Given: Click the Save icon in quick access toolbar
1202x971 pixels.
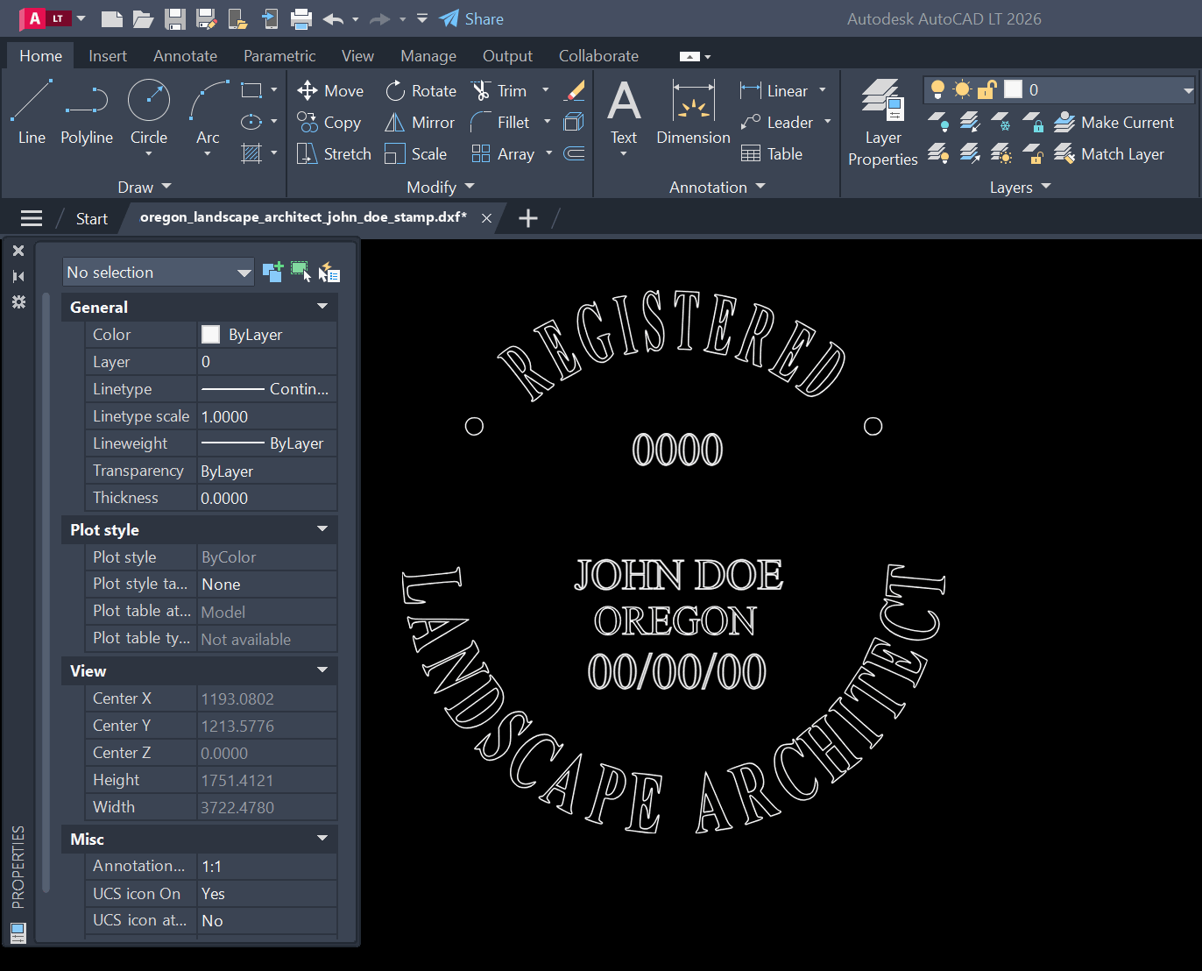Looking at the screenshot, I should [175, 18].
